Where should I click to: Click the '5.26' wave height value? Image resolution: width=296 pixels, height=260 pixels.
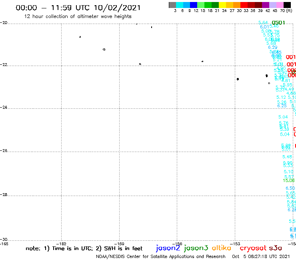tap(282, 102)
